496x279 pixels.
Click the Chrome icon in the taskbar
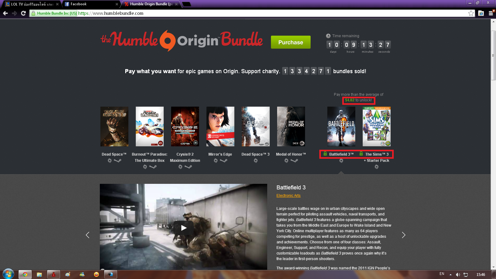pos(25,274)
